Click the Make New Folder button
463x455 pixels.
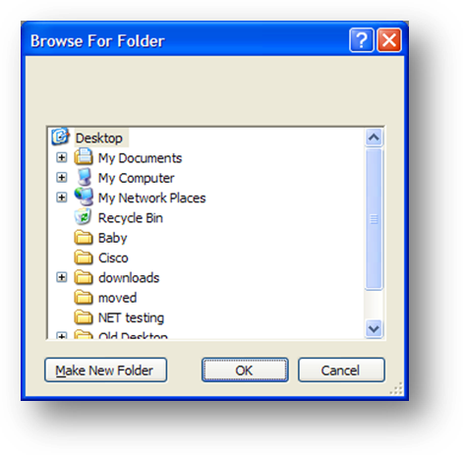click(105, 370)
